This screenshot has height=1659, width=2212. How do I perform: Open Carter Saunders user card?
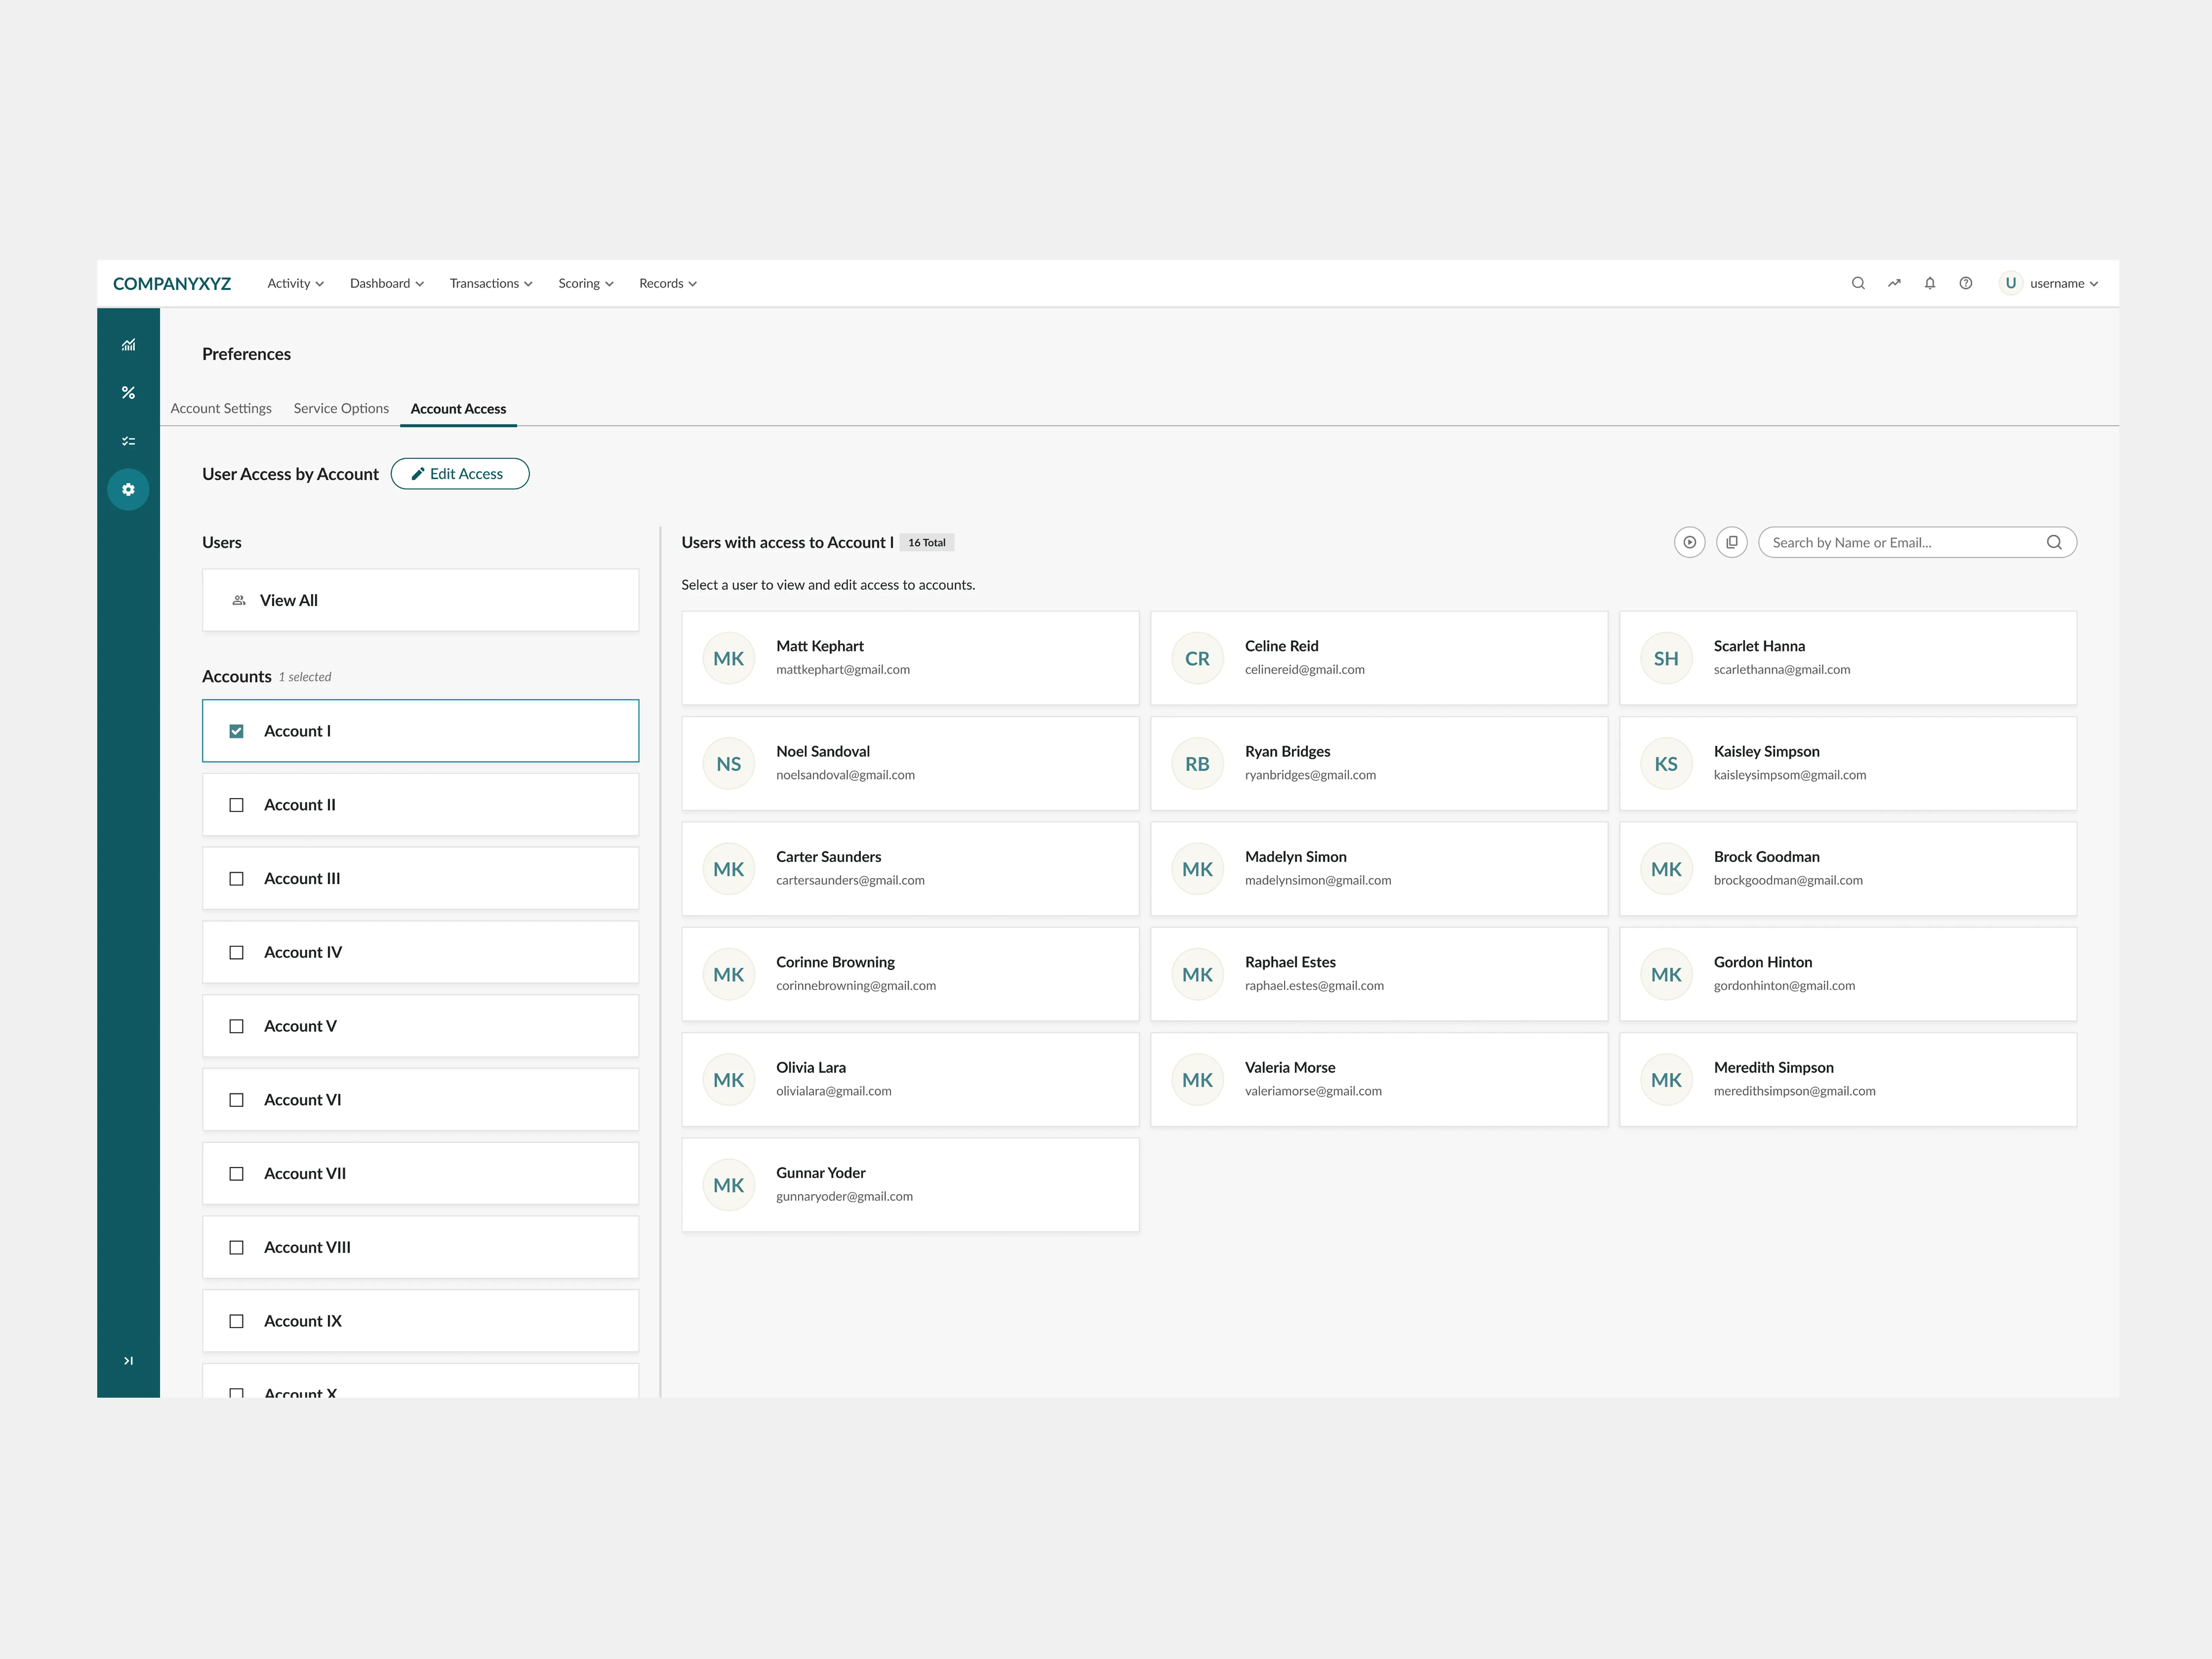(x=910, y=869)
